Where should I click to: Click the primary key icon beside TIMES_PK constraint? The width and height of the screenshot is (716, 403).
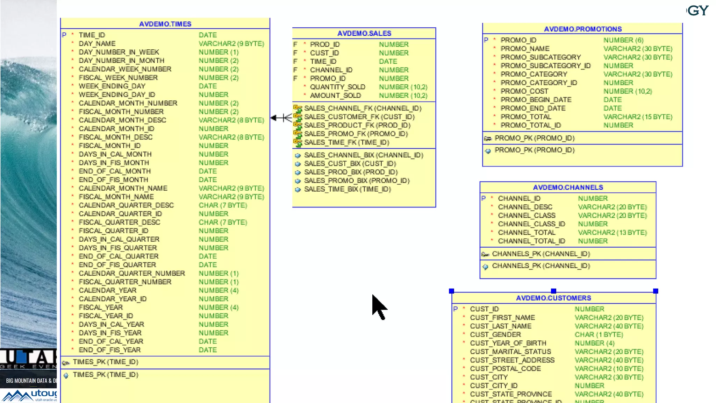66,363
